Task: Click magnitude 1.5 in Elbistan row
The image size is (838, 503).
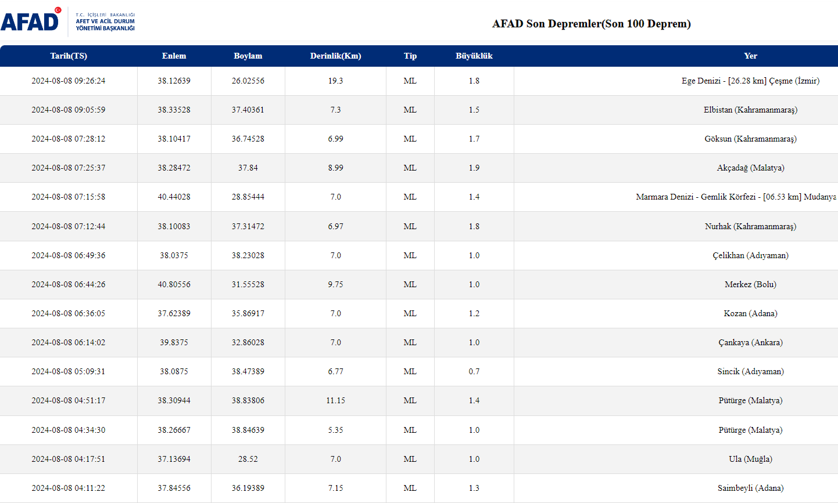Action: click(474, 110)
